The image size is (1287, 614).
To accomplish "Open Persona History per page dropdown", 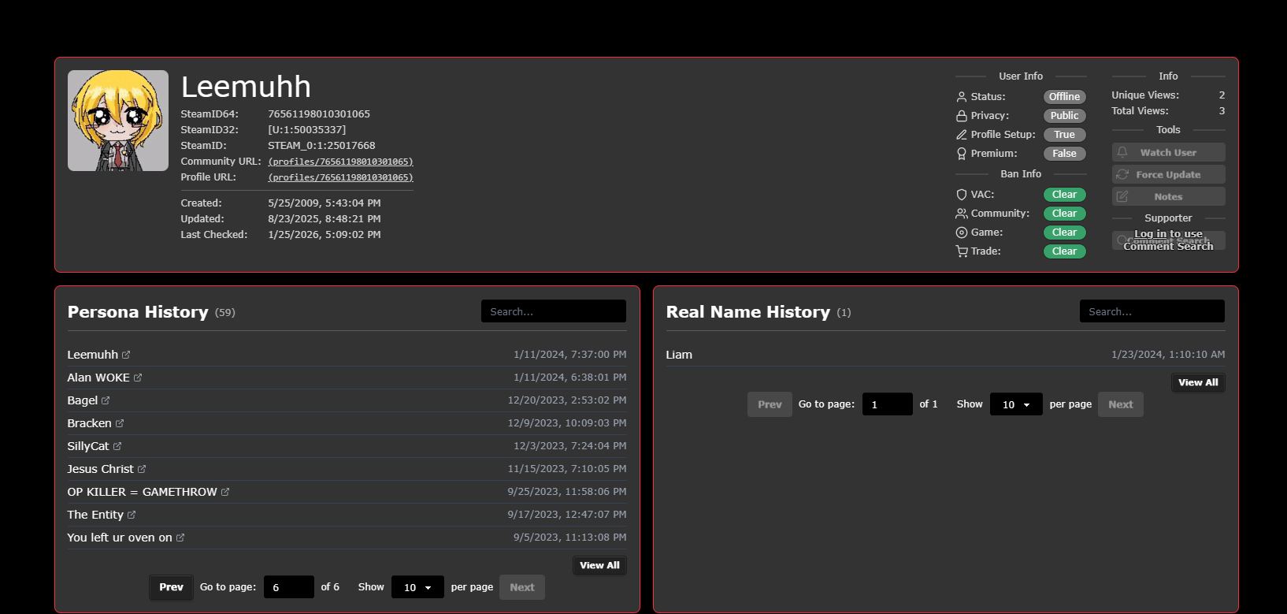I will [417, 587].
